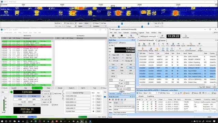Open Tools menu in HRD Logbook
The image size is (218, 123).
[147, 33]
